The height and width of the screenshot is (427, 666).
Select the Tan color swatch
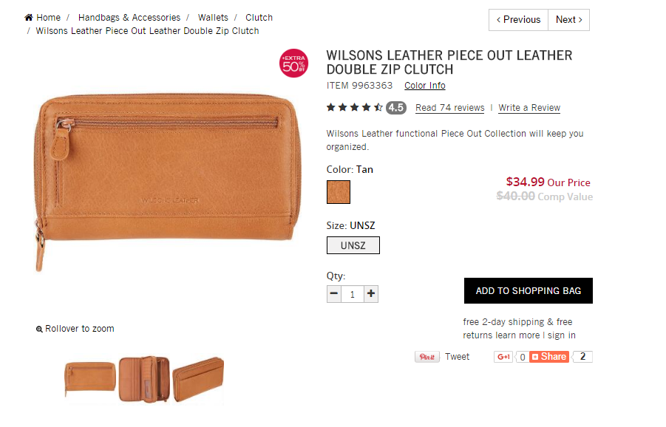[339, 192]
